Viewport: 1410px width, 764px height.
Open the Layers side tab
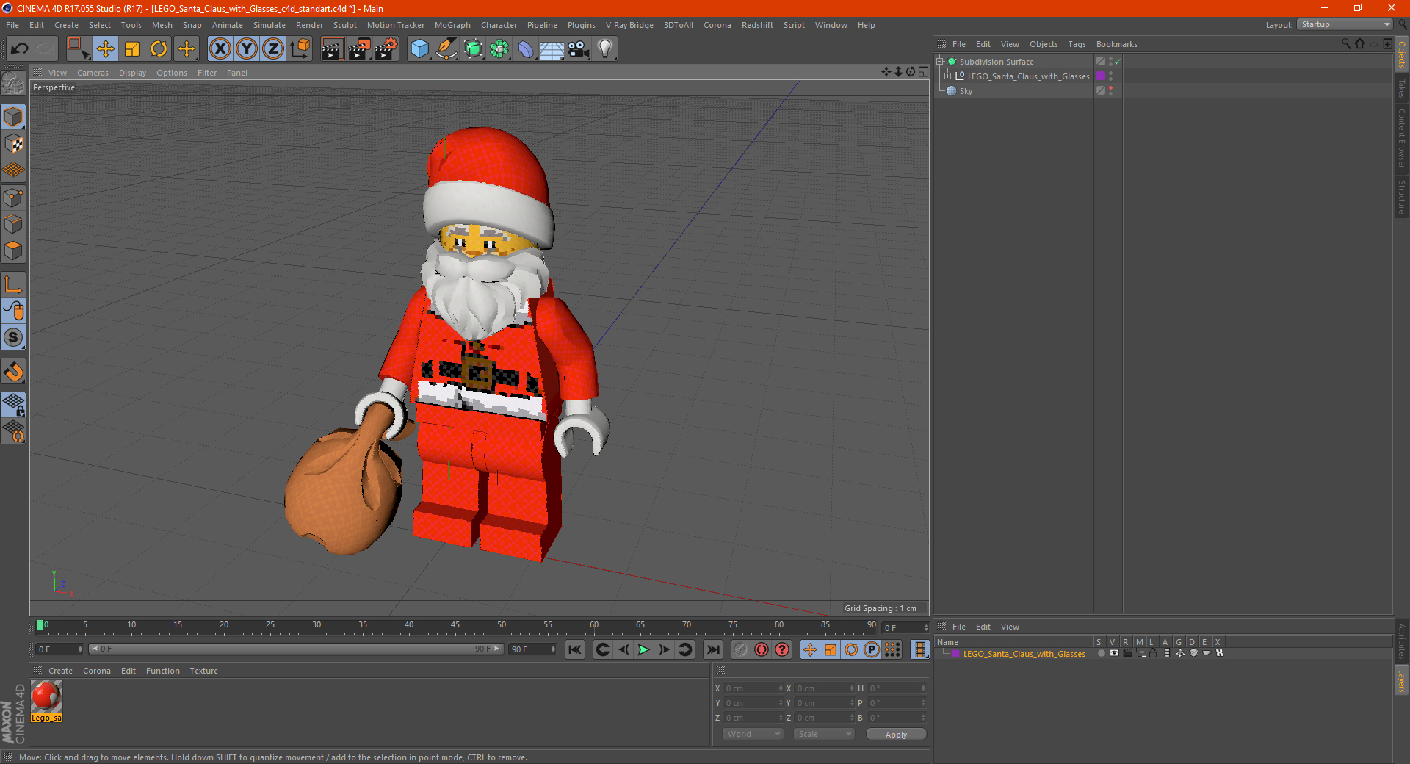coord(1402,680)
